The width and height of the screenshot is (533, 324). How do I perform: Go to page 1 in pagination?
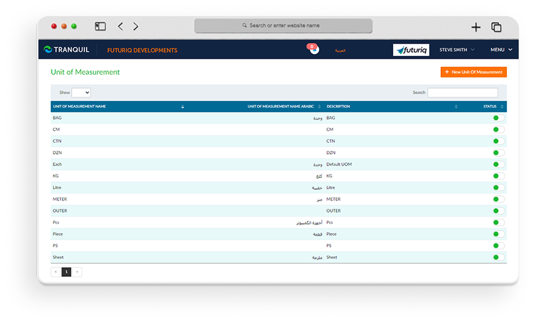point(66,272)
